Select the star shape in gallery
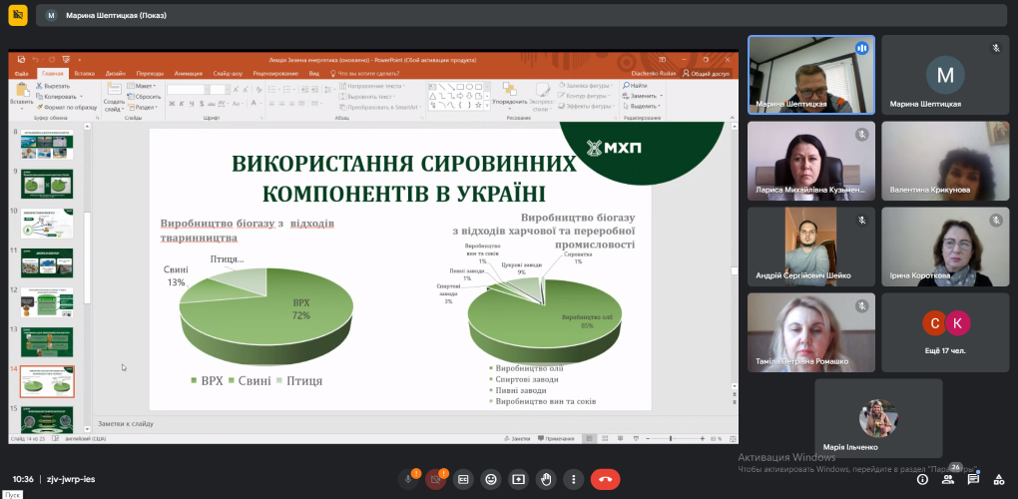This screenshot has height=499, width=1018. click(x=478, y=105)
